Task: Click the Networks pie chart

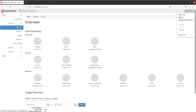Action: [123, 78]
